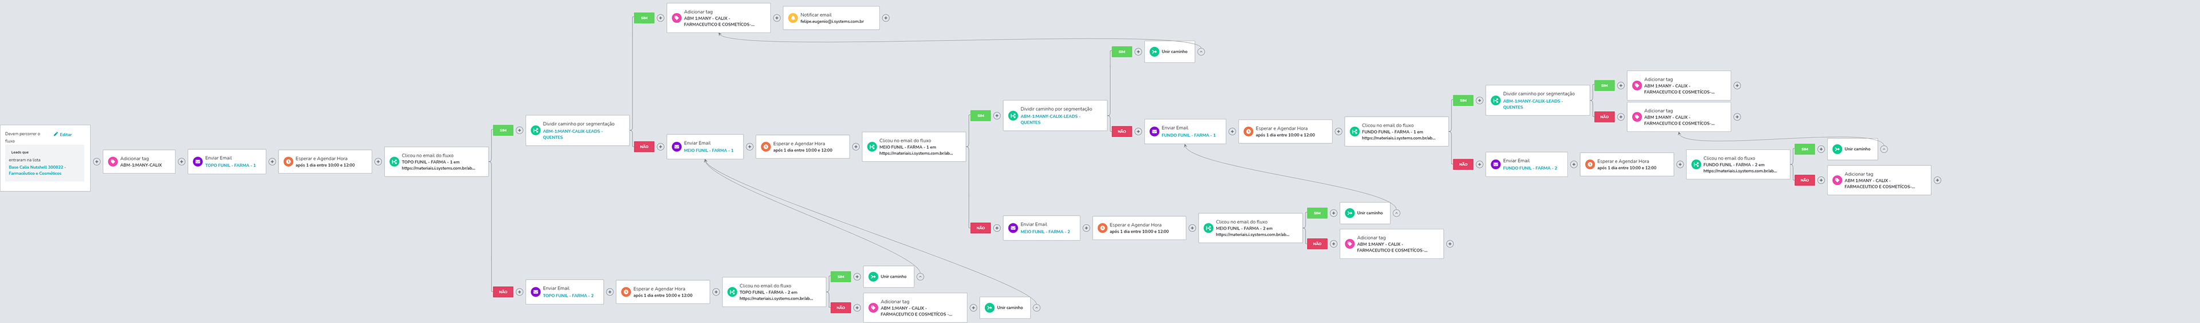The width and height of the screenshot is (2200, 323).
Task: Select Esperar e Agendar Hora after TOPO FUNIL - FARMA - 2
Action: (x=663, y=292)
